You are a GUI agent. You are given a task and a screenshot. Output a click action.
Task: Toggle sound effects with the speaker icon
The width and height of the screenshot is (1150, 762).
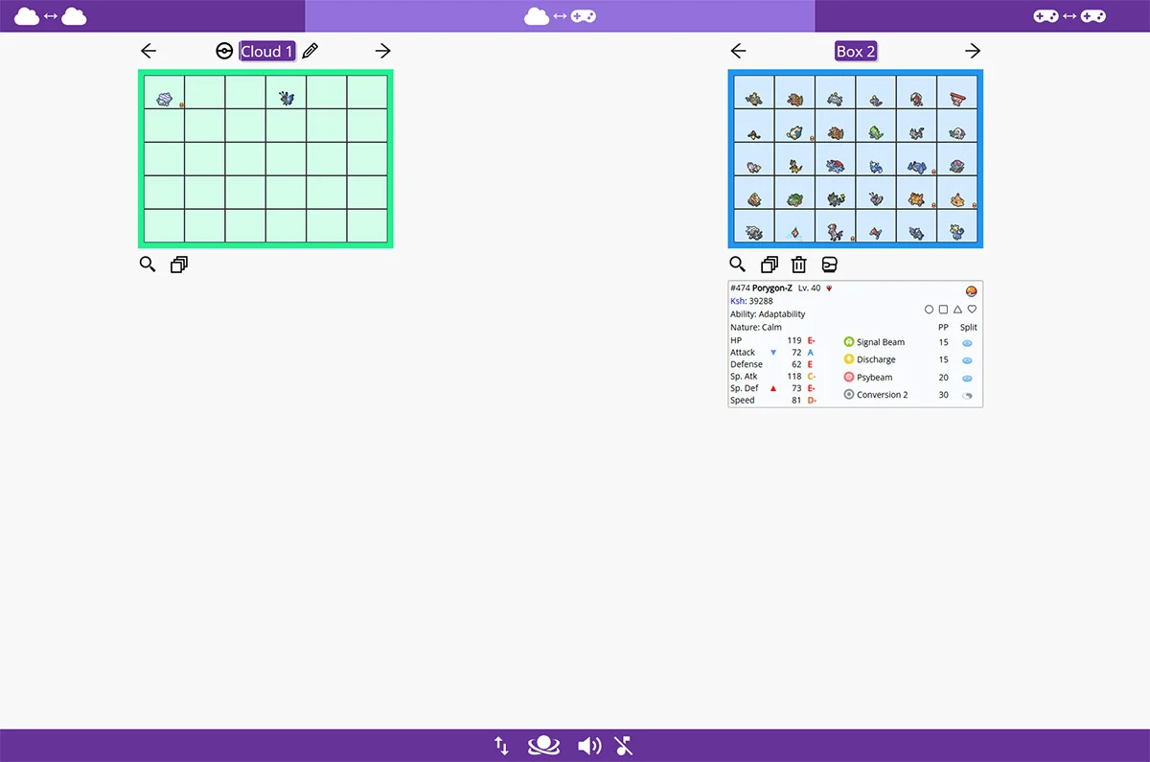589,746
